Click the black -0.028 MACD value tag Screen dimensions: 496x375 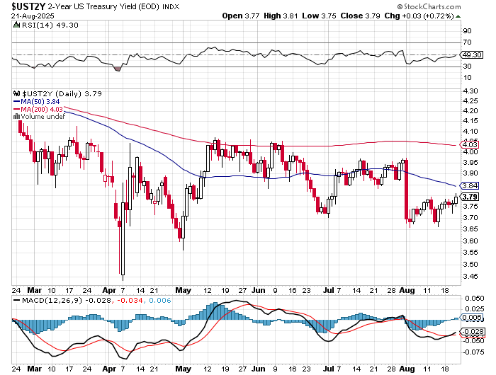[x=470, y=331]
